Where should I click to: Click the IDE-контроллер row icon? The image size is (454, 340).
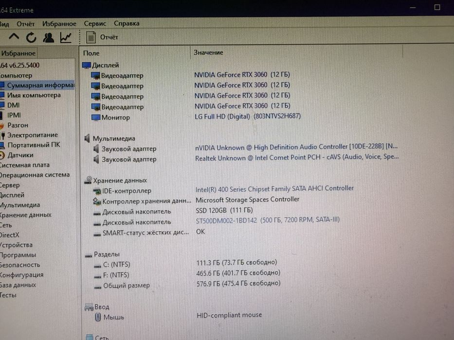pos(97,191)
